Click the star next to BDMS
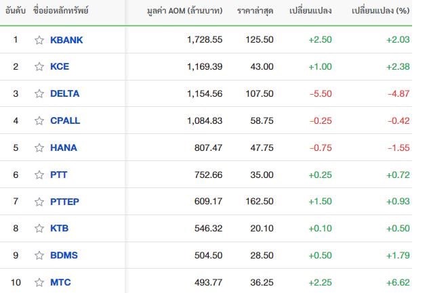This screenshot has width=427, height=293. (x=39, y=255)
